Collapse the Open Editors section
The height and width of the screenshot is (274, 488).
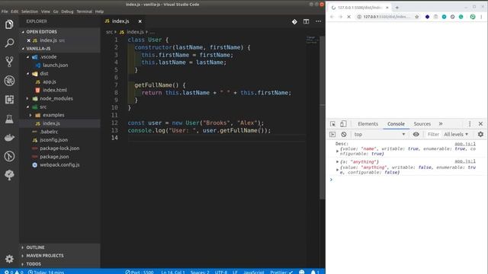coord(23,32)
